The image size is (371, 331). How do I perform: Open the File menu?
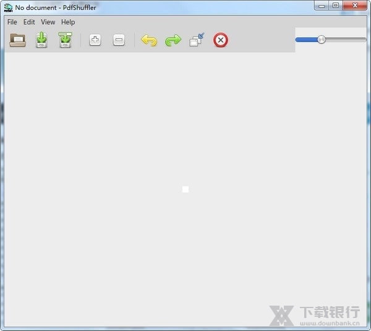(12, 22)
